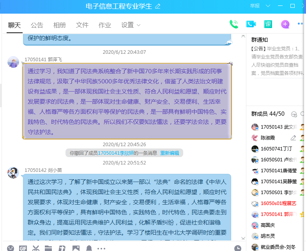Open the GIF sticker panel
The height and width of the screenshot is (251, 306).
tap(23, 248)
